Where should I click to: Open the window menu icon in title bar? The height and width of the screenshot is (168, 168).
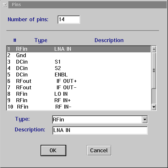tap(5, 5)
